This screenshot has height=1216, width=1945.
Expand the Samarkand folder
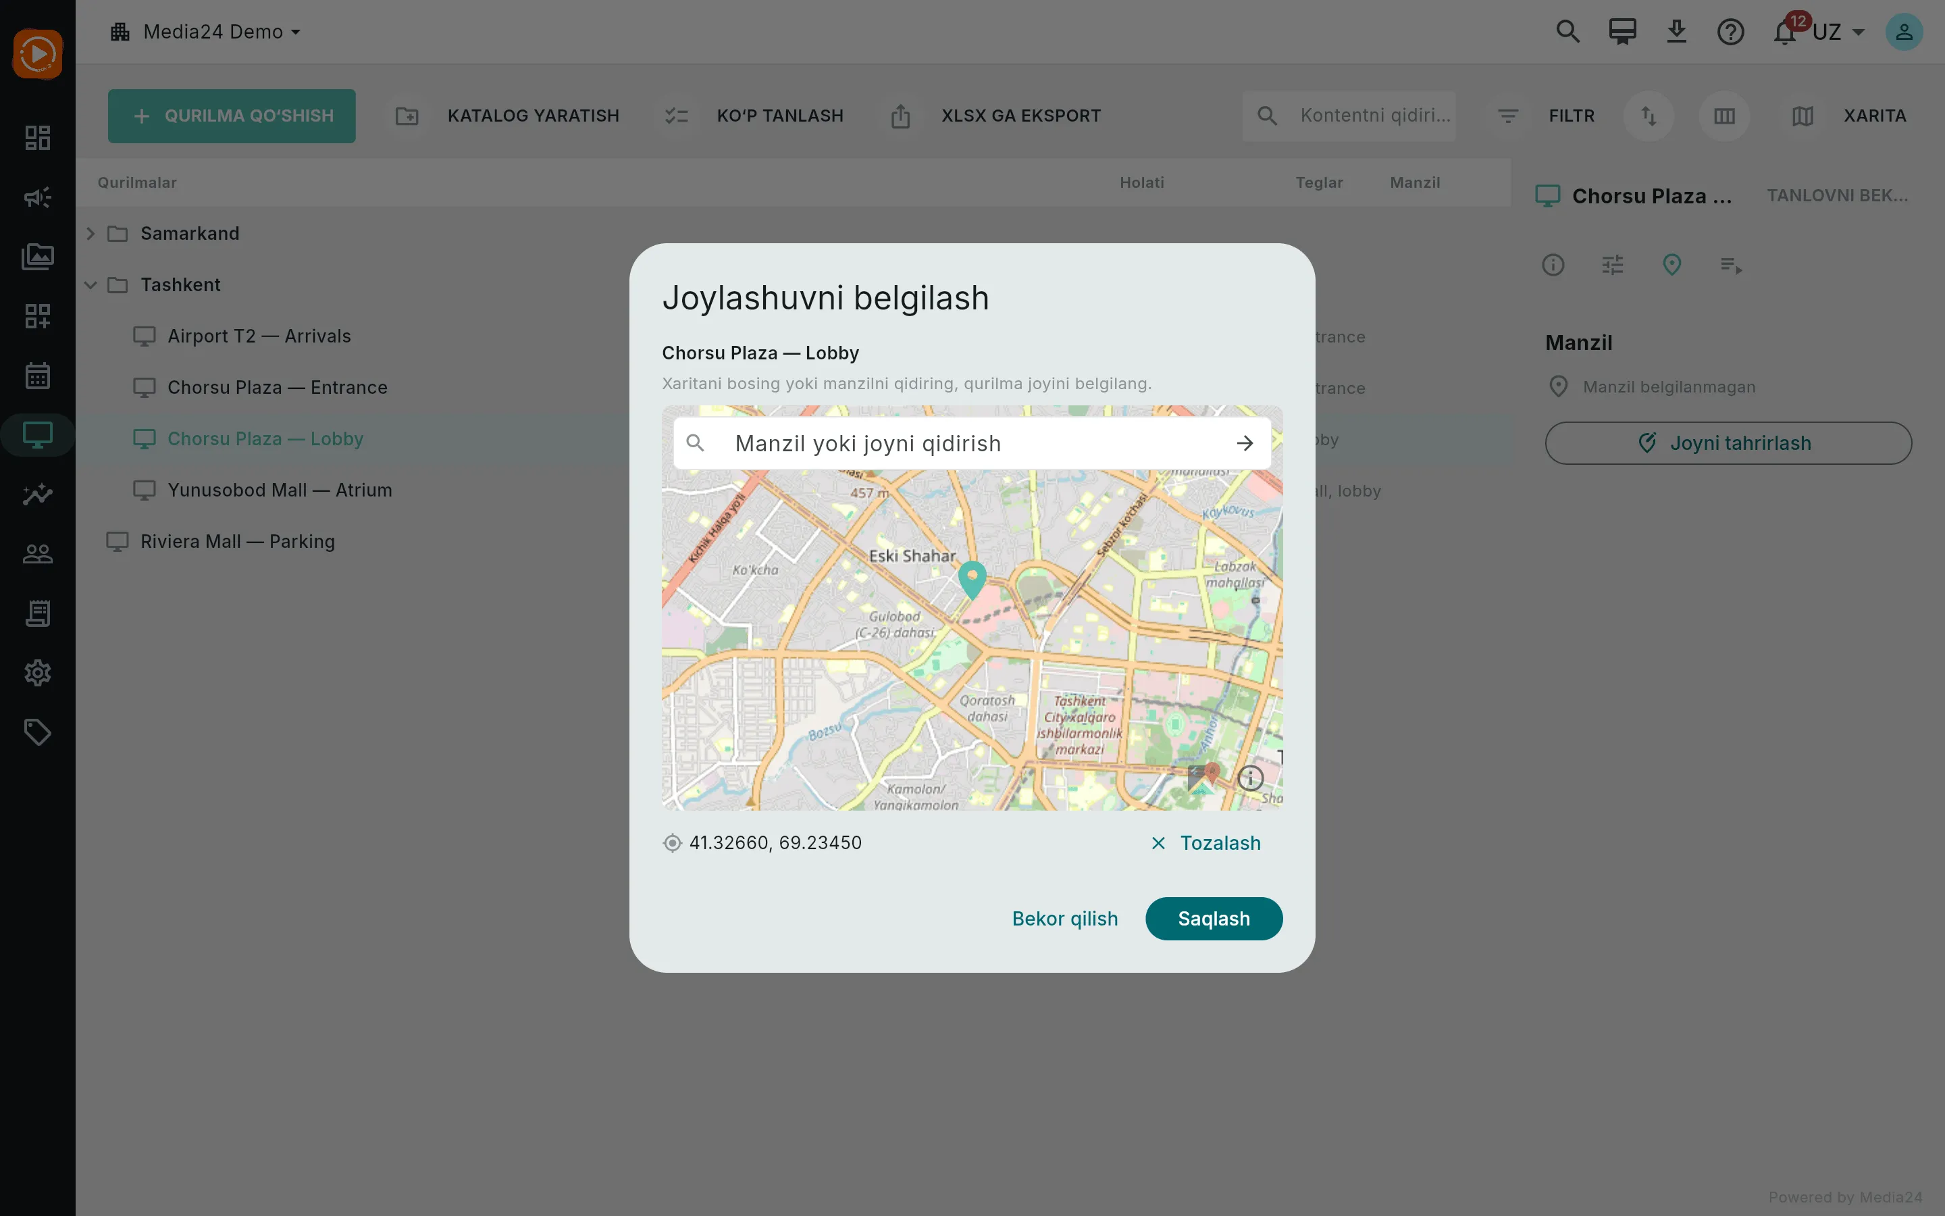point(90,233)
